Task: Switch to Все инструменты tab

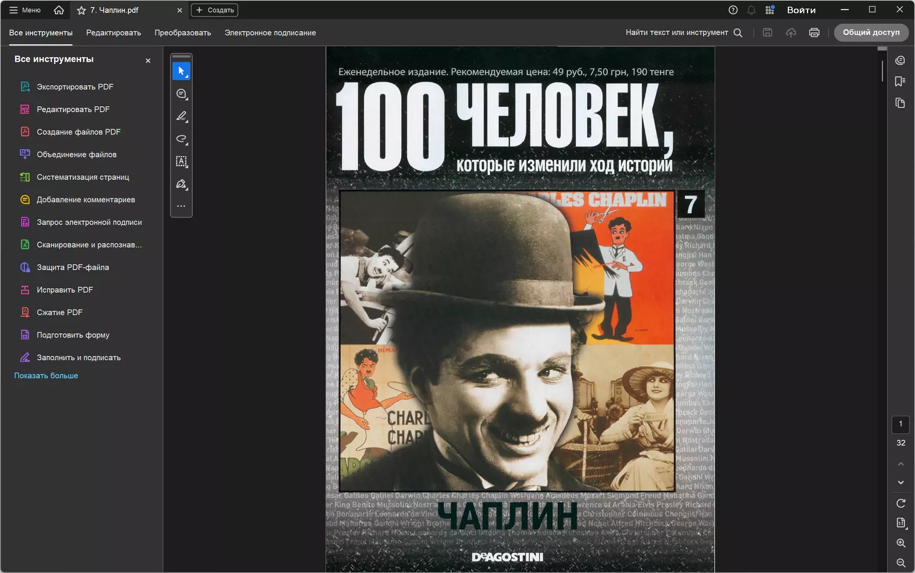Action: [40, 33]
